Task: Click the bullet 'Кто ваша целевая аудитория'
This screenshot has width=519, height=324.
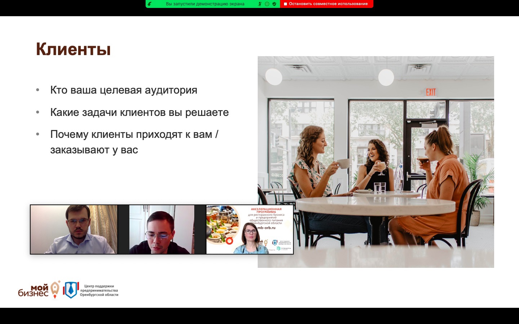Action: point(124,90)
